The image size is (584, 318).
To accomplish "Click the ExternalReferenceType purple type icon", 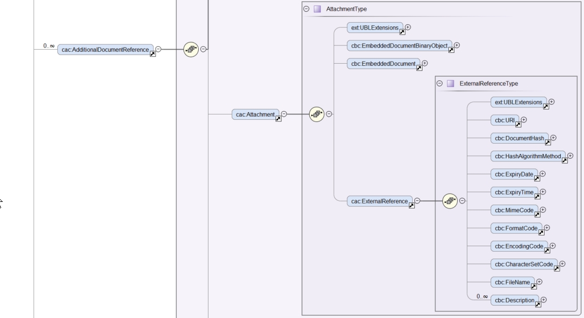I will point(451,84).
